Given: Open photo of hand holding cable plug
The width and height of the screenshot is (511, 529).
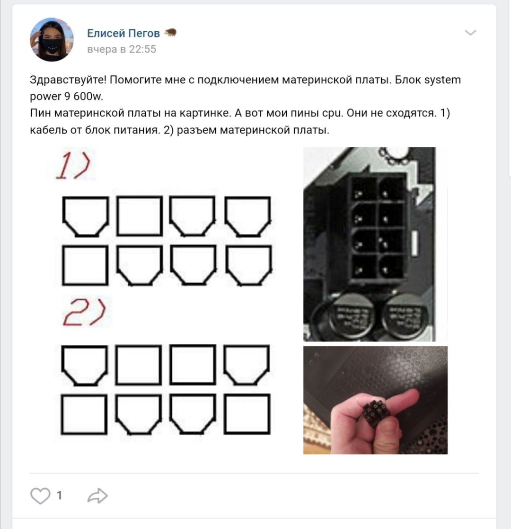Looking at the screenshot, I should click(375, 400).
